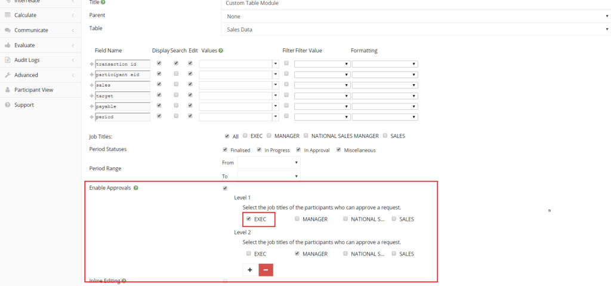Click the help icon next to Enable Approvals

135,187
